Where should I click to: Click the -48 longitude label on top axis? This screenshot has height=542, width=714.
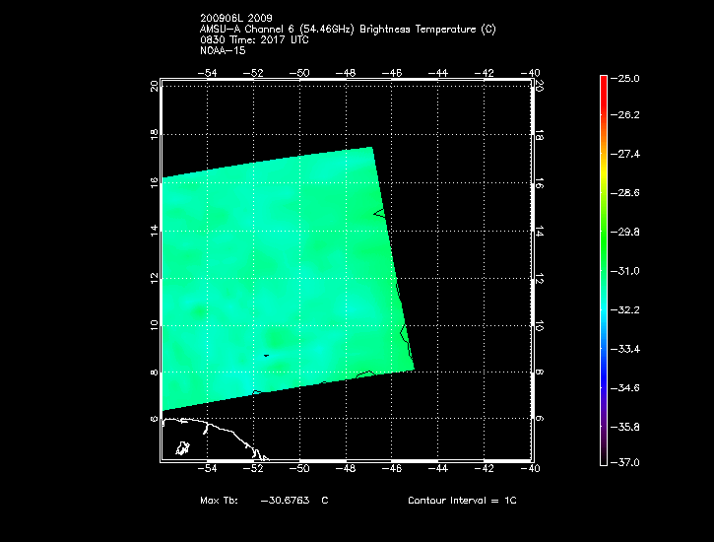(x=347, y=73)
